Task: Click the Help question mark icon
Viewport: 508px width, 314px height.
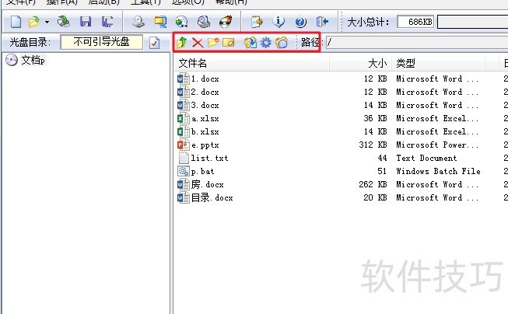Action: point(300,22)
